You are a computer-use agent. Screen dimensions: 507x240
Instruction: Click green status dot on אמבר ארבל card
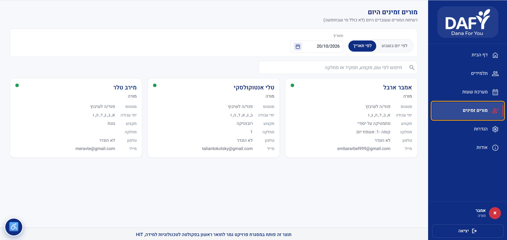(x=292, y=85)
